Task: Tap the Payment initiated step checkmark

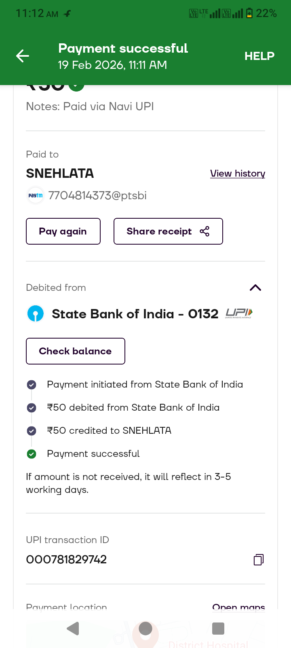Action: (x=32, y=385)
